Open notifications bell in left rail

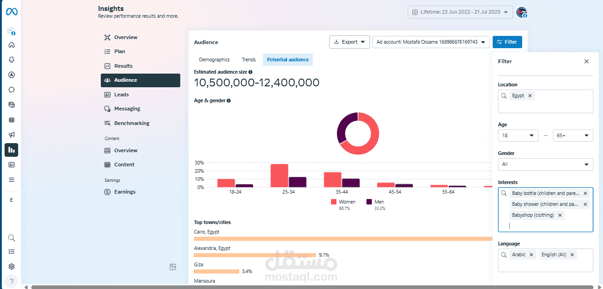(11, 60)
